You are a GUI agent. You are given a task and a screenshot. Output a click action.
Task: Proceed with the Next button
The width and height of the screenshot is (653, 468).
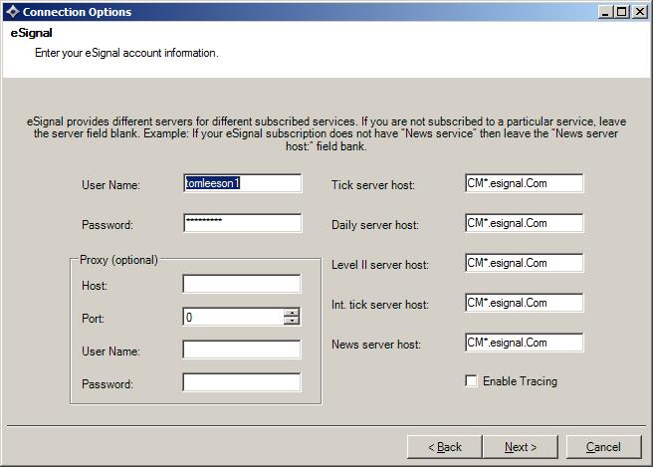521,447
